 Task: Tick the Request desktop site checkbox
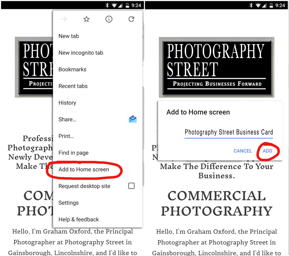(131, 186)
